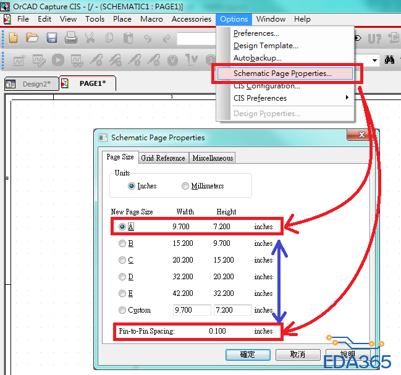The image size is (401, 375).
Task: Click the Redo arrow icon
Action: click(167, 38)
